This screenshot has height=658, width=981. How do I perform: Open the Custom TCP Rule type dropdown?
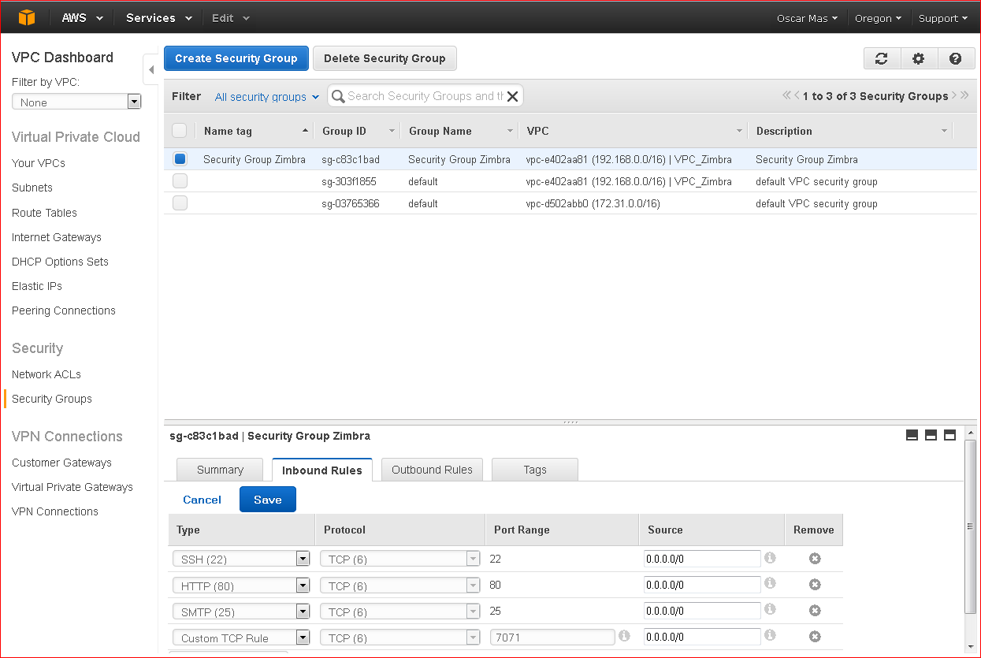[241, 638]
